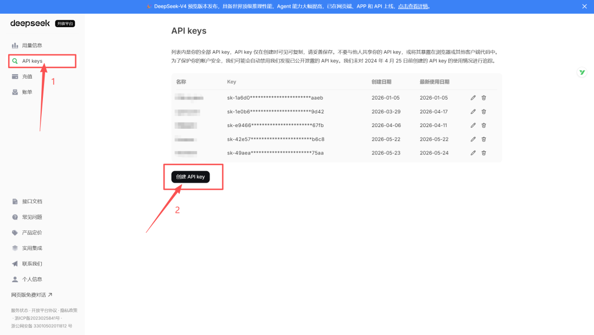Click the Key column header

click(x=232, y=82)
